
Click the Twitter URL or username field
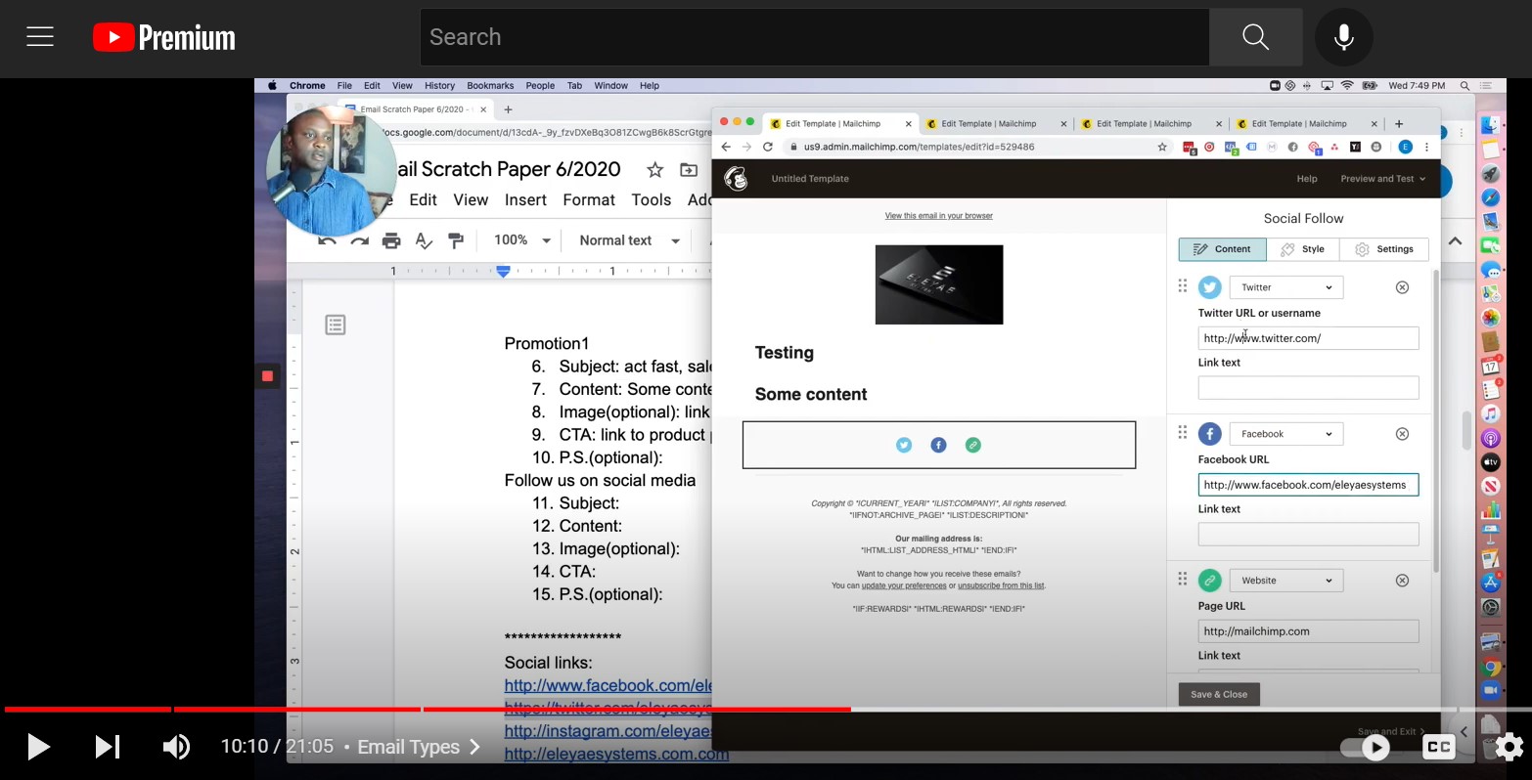(x=1308, y=338)
